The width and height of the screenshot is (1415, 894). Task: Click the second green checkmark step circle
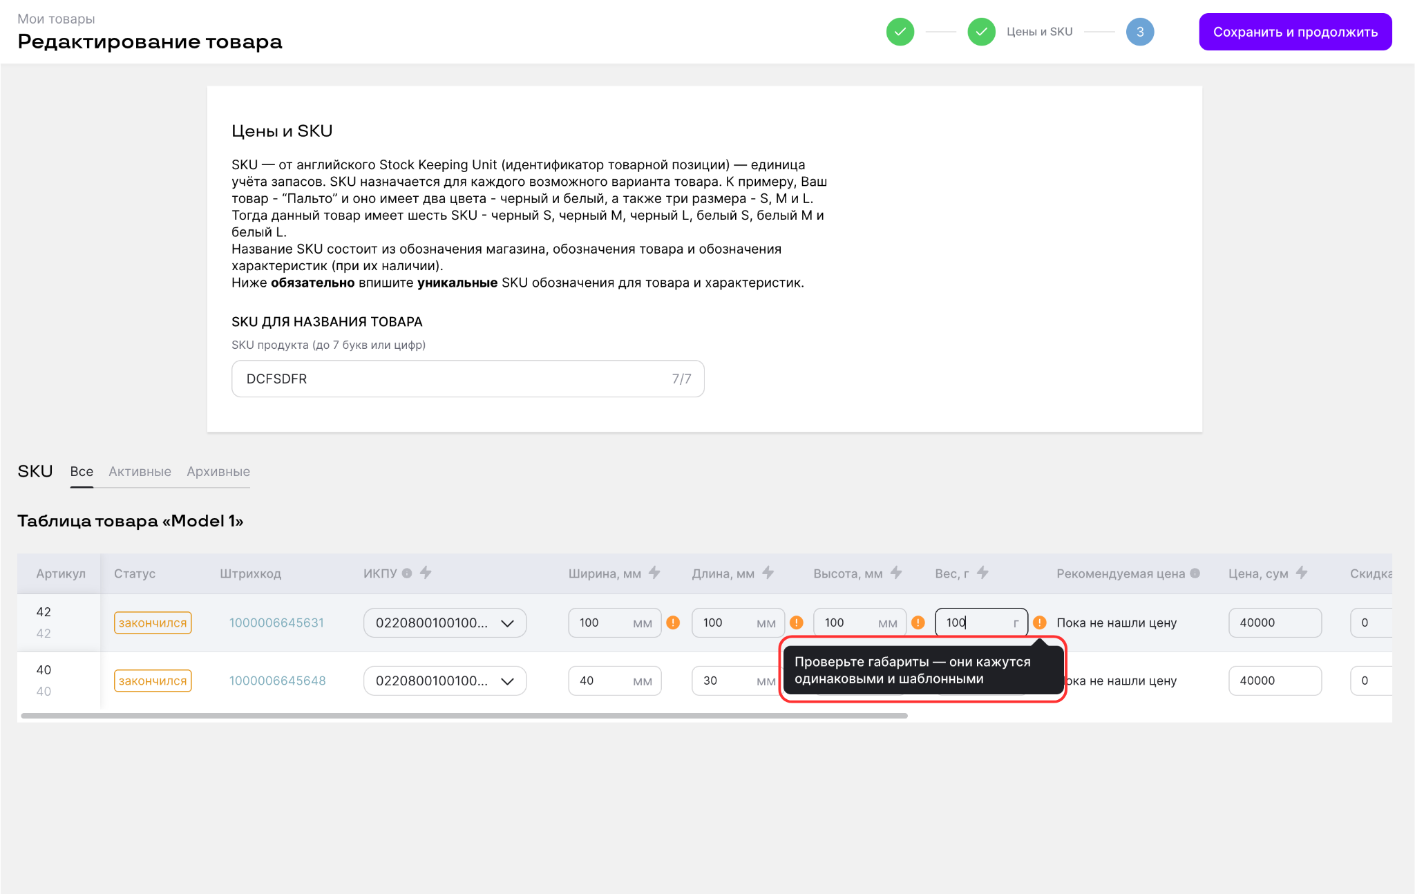pos(982,32)
